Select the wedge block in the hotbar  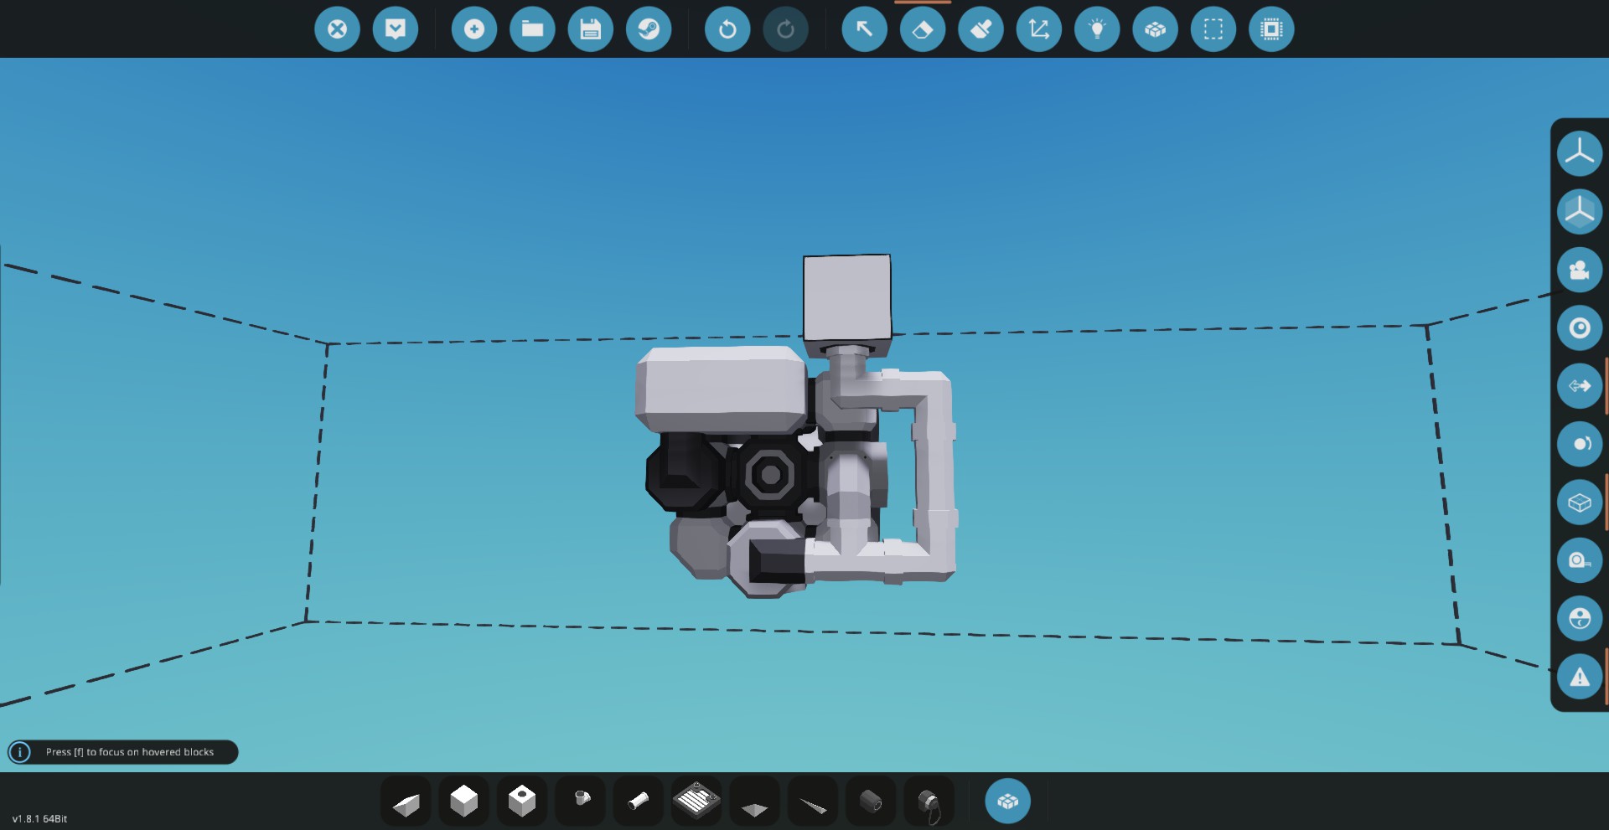pos(406,802)
